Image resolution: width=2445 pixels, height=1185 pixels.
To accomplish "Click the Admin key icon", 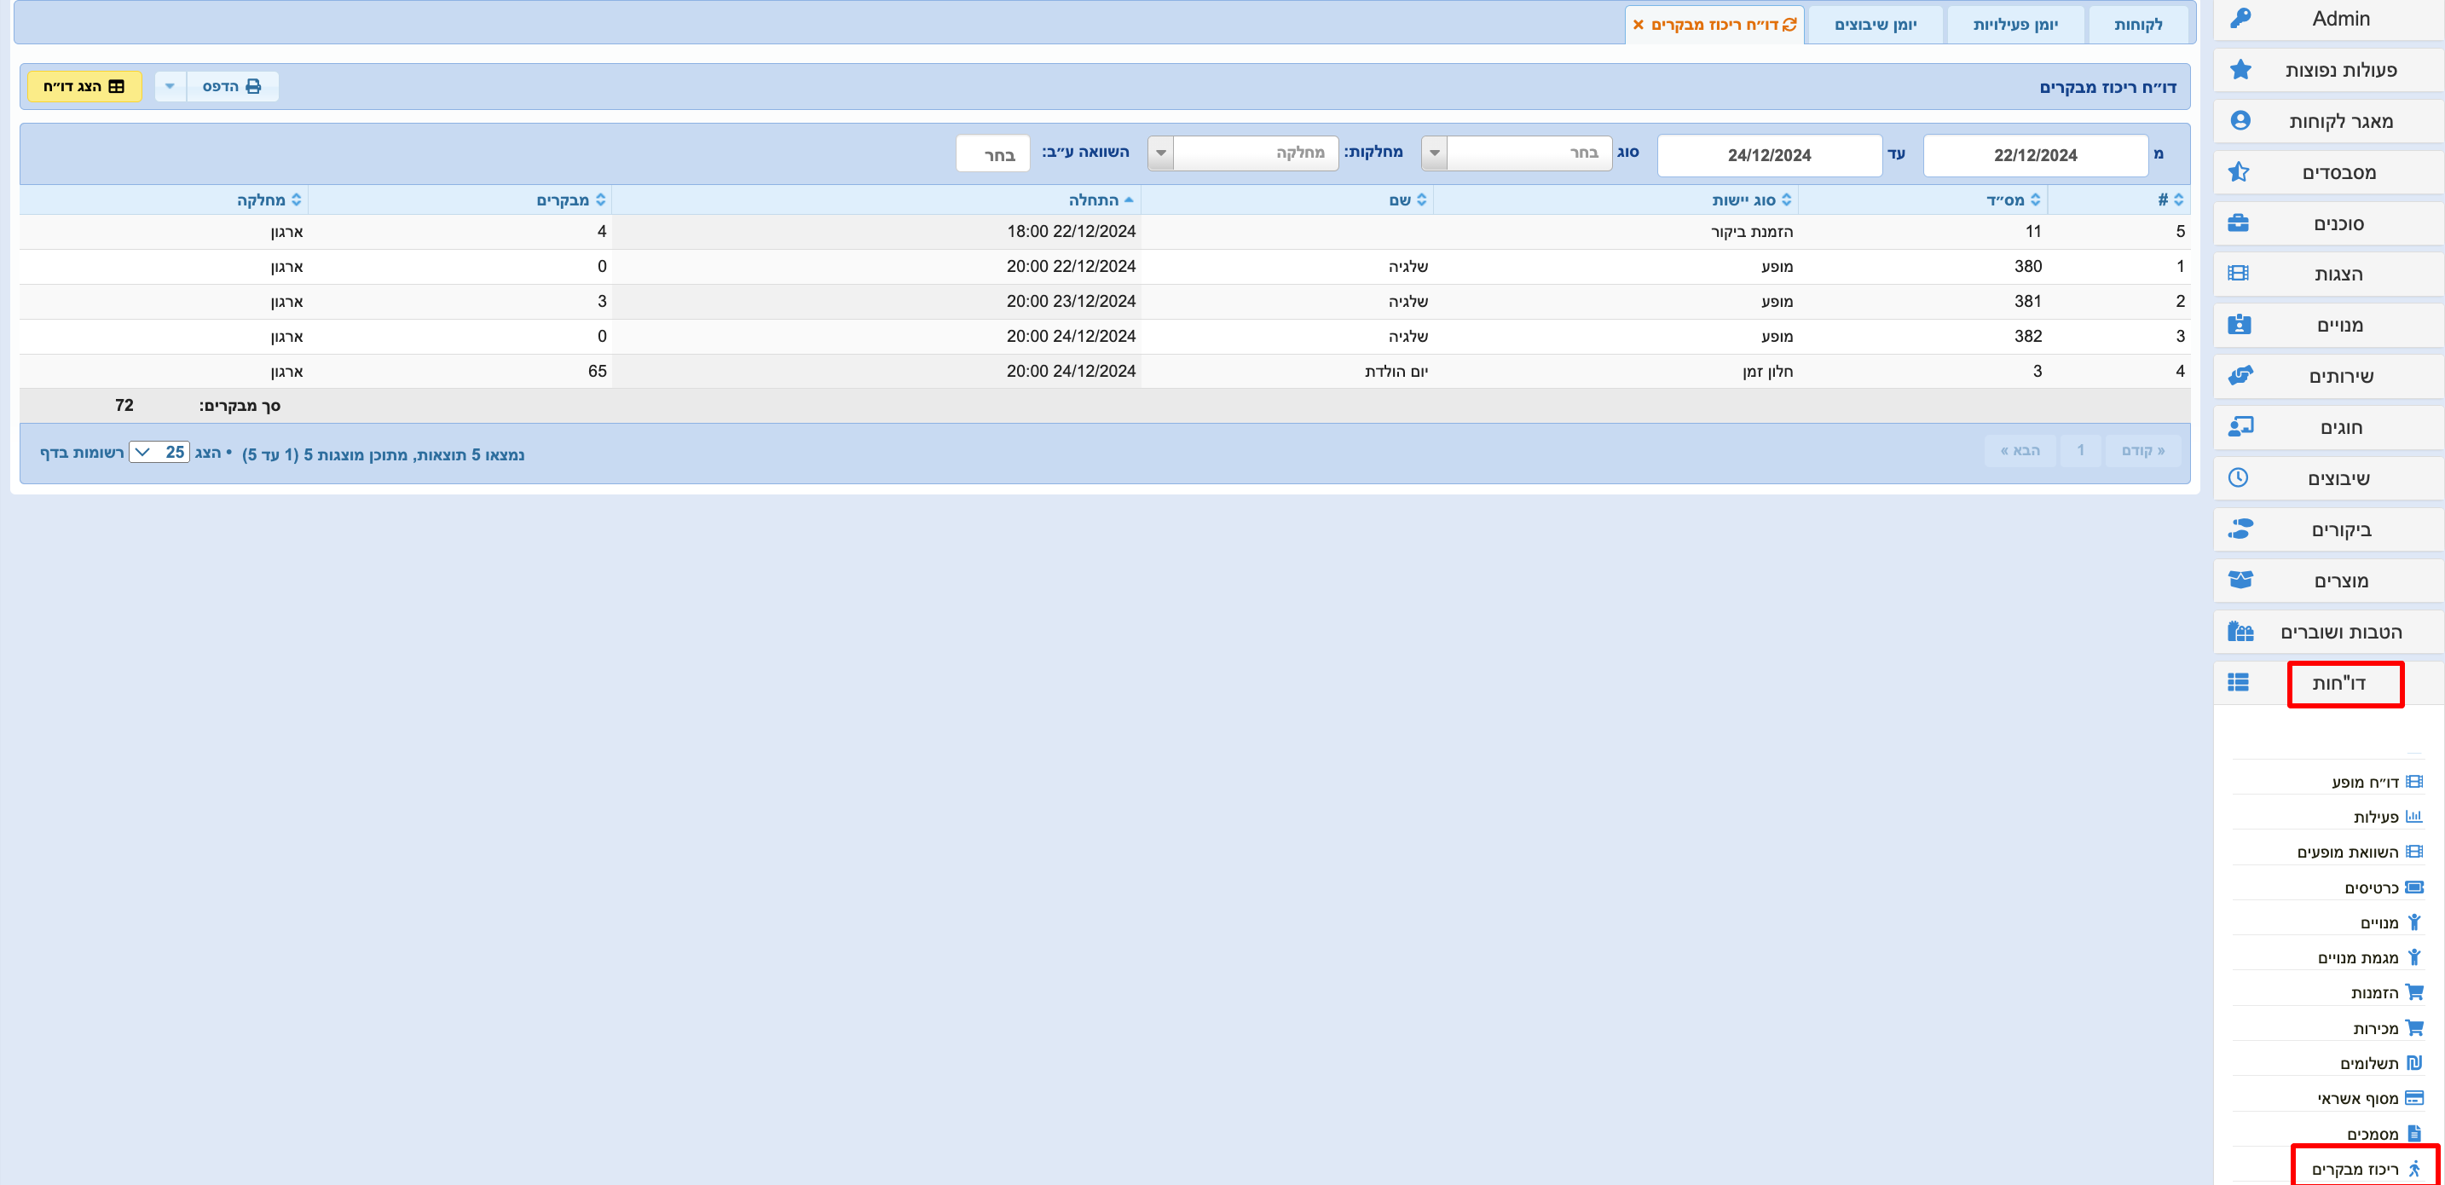I will pyautogui.click(x=2240, y=18).
